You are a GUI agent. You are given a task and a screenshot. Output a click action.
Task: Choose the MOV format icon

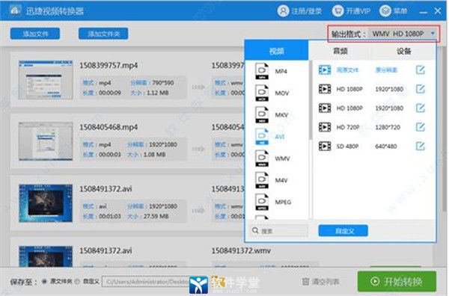pyautogui.click(x=262, y=93)
